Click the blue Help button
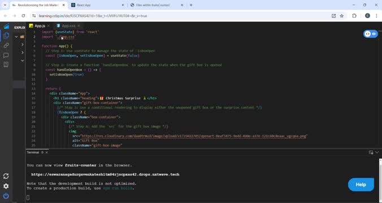 point(361,184)
